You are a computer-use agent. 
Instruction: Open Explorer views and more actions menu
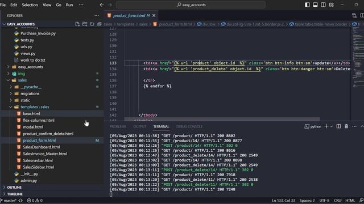(97, 15)
